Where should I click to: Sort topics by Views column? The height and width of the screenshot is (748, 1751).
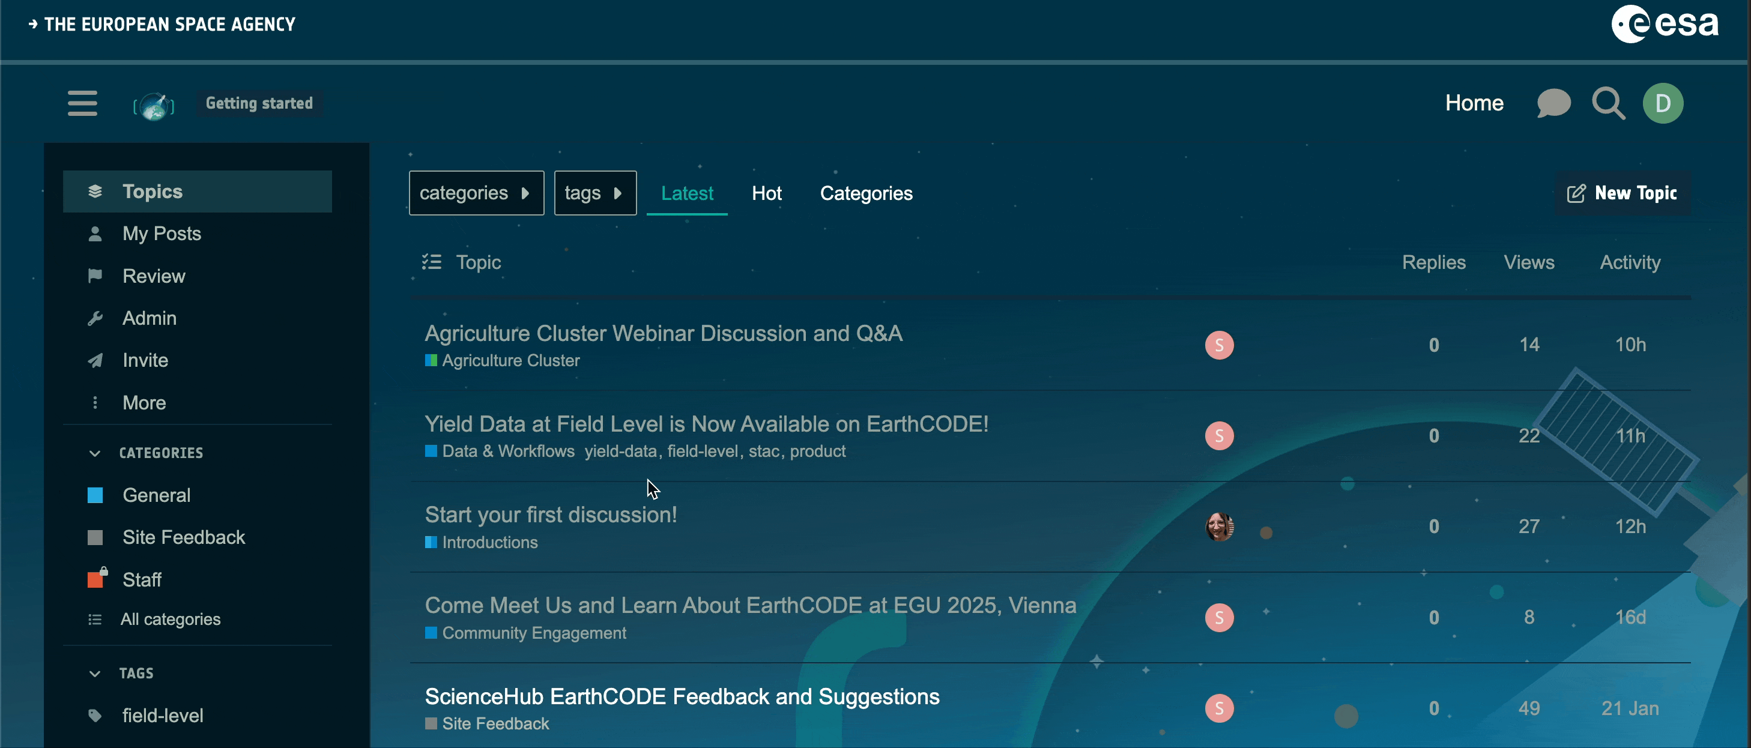pyautogui.click(x=1529, y=262)
